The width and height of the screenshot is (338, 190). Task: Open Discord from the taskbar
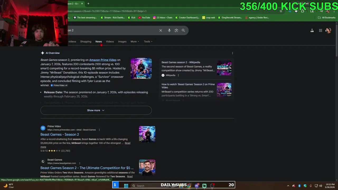coord(196,186)
